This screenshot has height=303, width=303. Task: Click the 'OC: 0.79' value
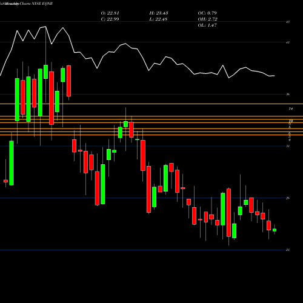click(207, 13)
